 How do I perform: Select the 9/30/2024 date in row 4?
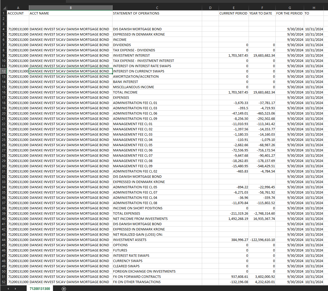pyautogui.click(x=289, y=29)
